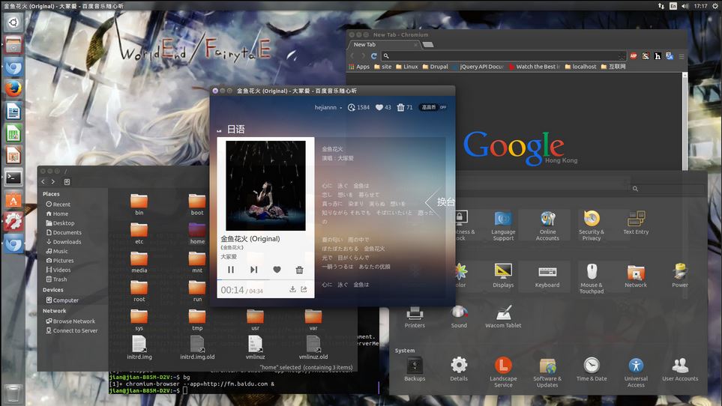The height and width of the screenshot is (406, 722).
Task: Open Text Entry settings
Action: point(636,223)
